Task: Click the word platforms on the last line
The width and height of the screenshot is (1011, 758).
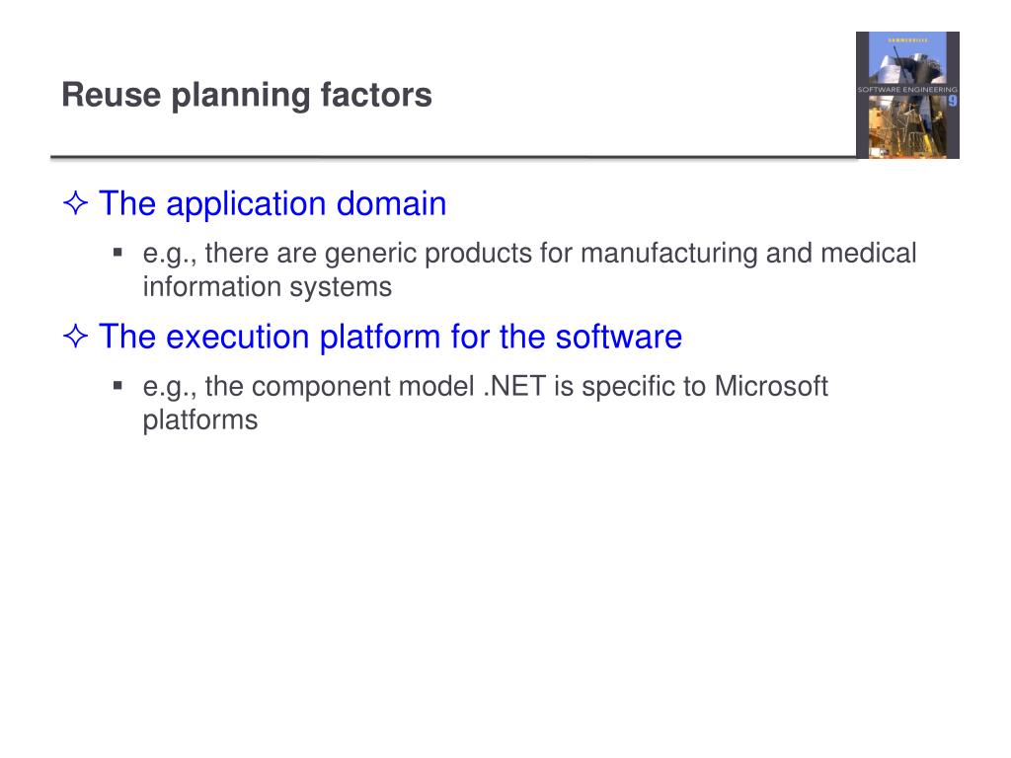Action: (x=199, y=420)
